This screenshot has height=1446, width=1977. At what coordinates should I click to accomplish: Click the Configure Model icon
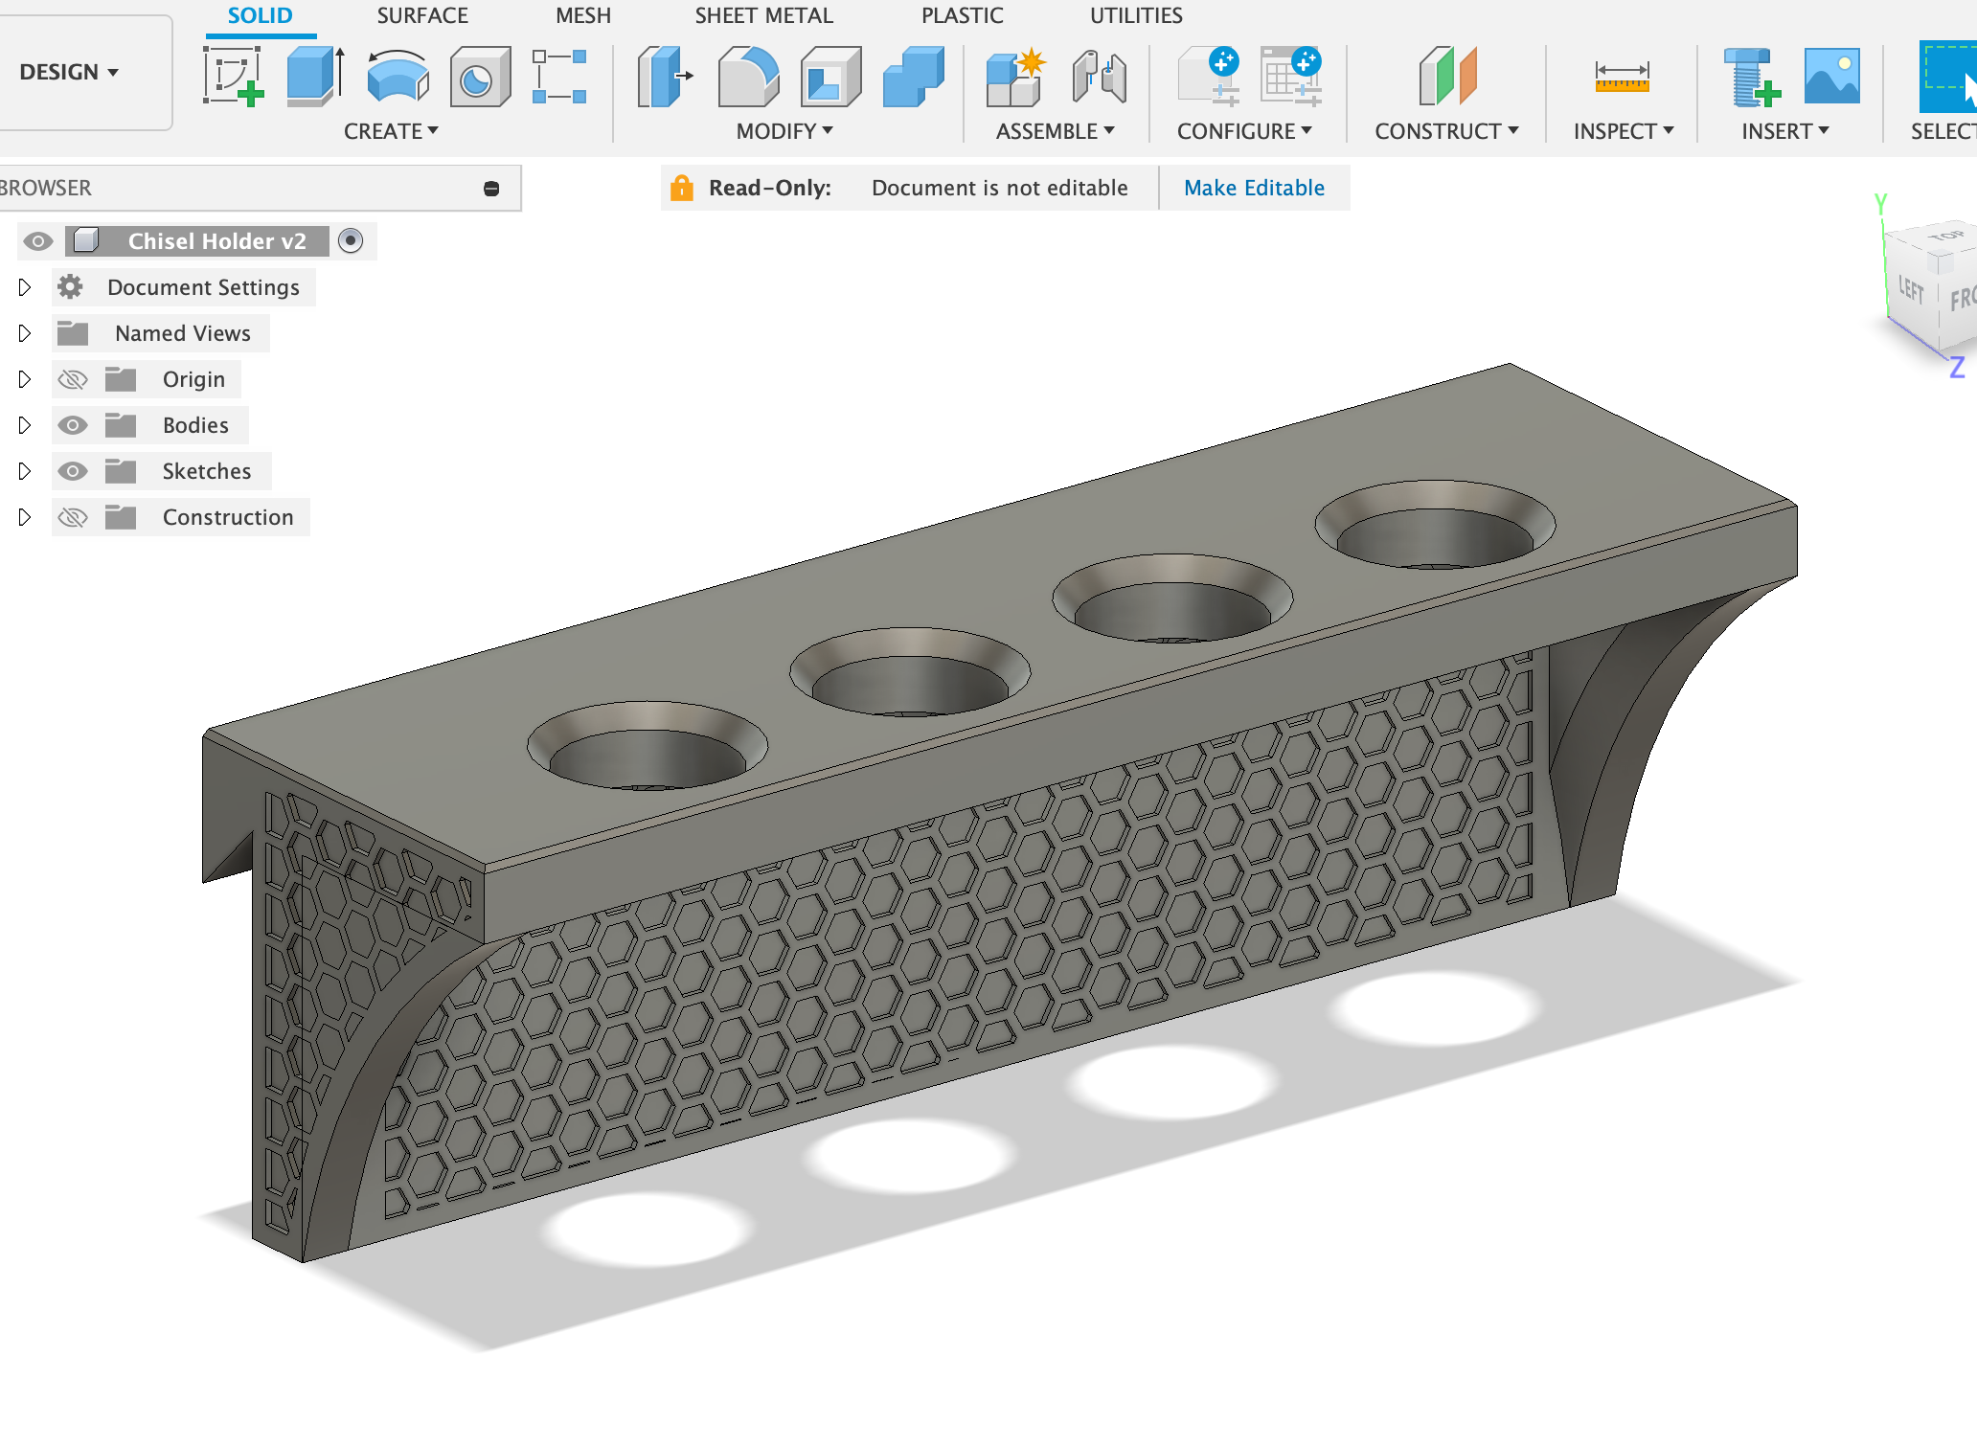(1208, 76)
